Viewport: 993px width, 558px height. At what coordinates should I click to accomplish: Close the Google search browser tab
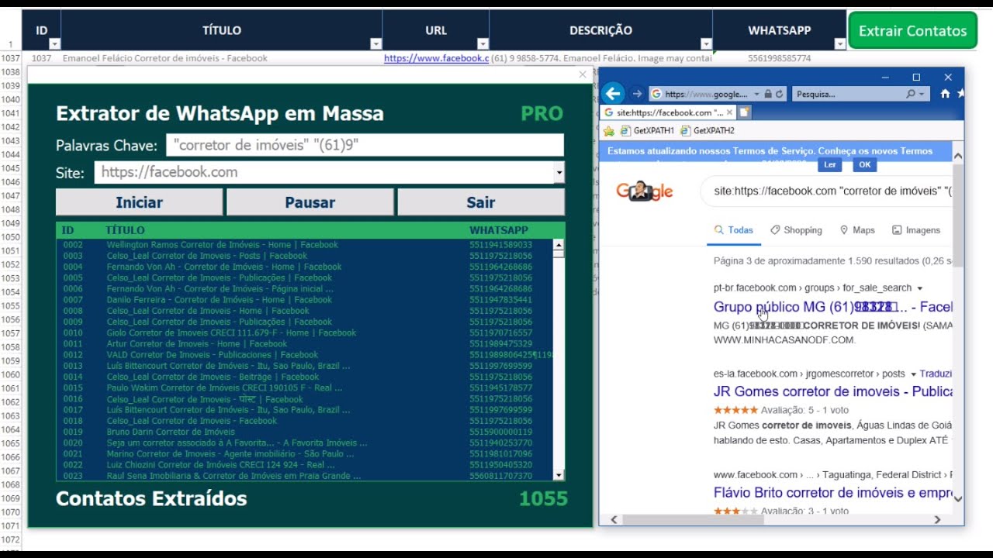(x=729, y=112)
